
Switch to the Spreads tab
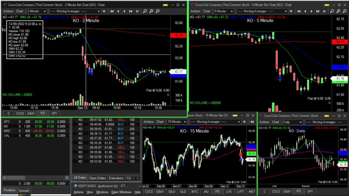[x=24, y=190]
